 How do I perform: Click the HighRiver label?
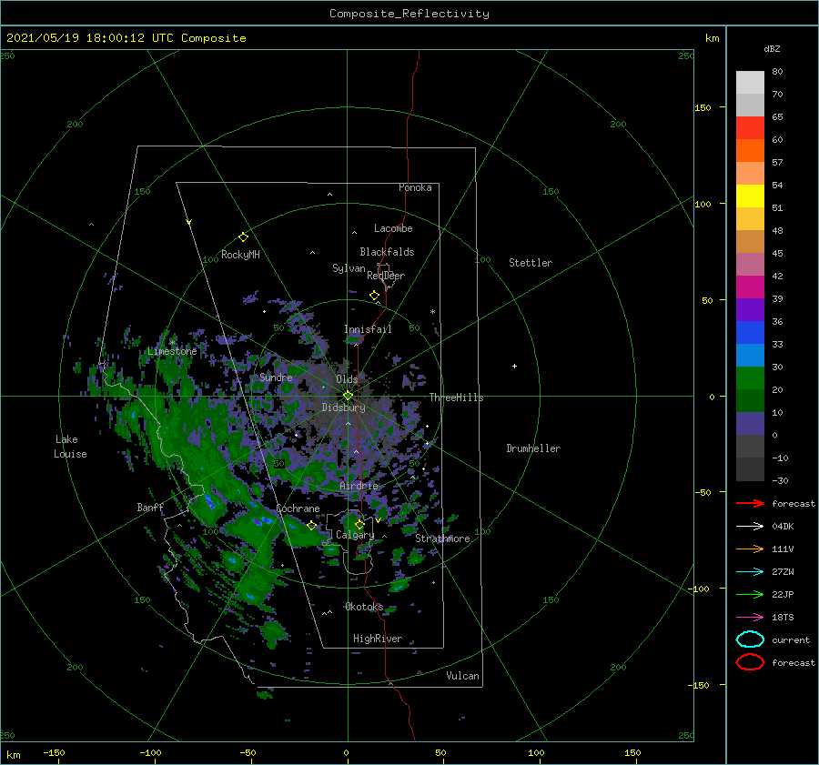tap(377, 639)
